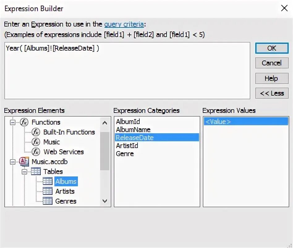This screenshot has height=248, width=293.
Task: Choose AlbumId in Expression Categories
Action: click(x=157, y=122)
